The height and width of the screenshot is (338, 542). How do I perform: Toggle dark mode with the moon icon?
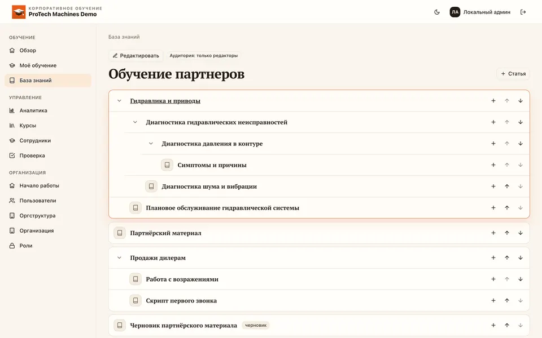[x=437, y=12]
